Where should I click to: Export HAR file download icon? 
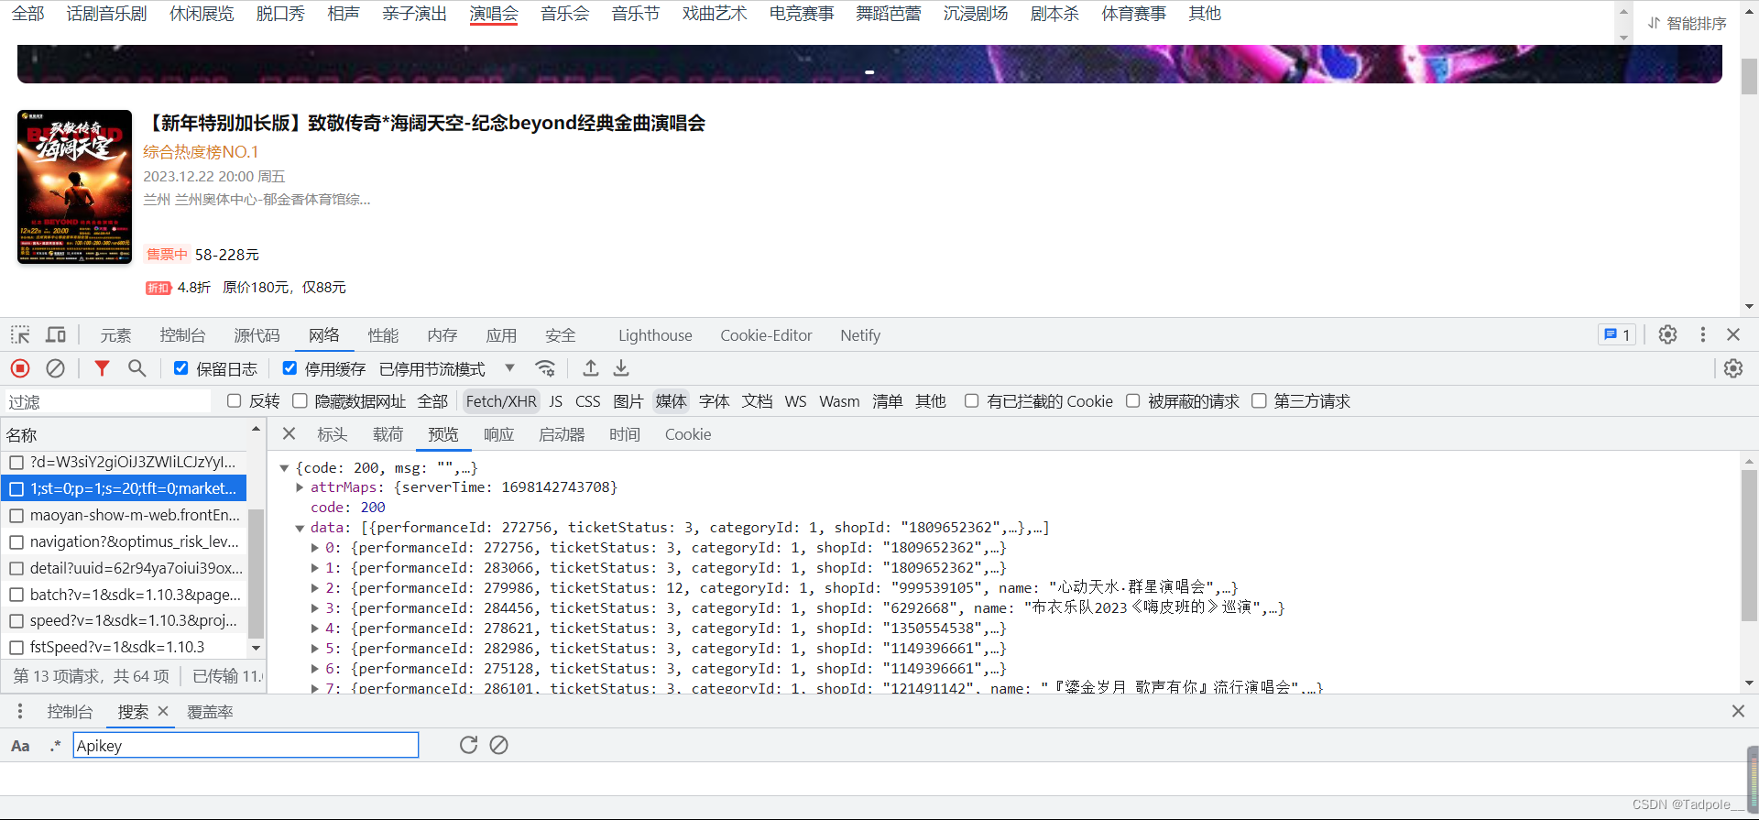[621, 368]
